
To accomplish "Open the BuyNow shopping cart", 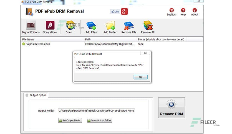I will point(172,12).
